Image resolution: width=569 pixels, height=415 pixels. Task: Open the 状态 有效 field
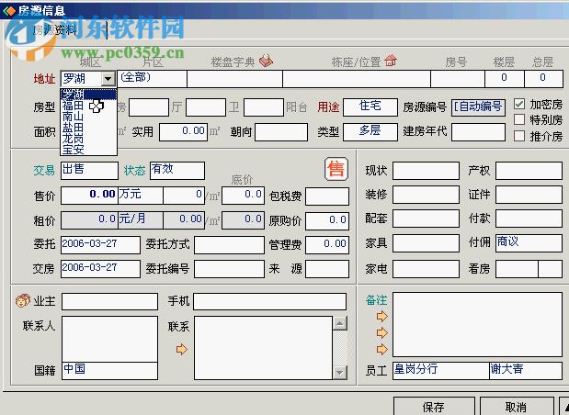(177, 171)
